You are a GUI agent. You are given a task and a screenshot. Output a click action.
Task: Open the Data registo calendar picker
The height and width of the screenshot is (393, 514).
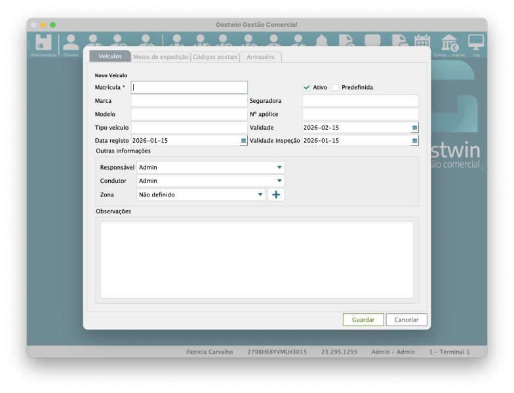[x=243, y=141]
